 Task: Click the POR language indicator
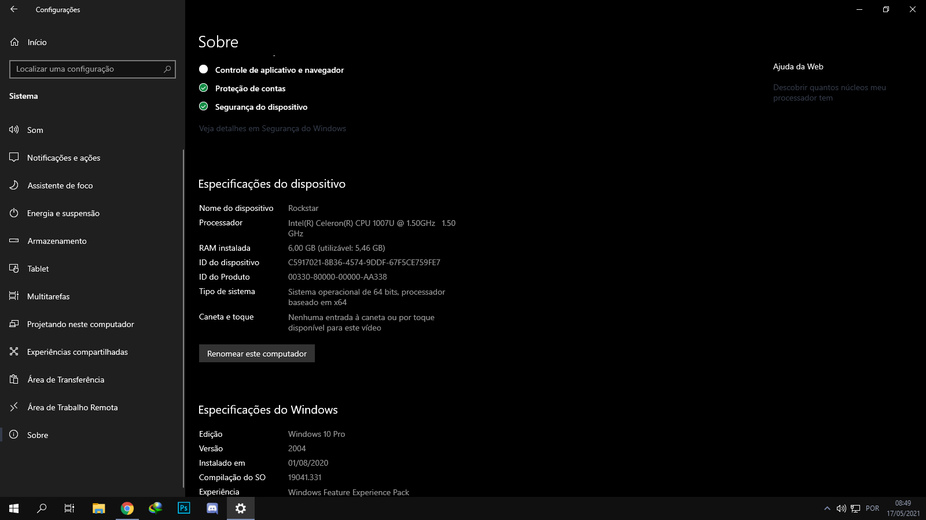872,508
